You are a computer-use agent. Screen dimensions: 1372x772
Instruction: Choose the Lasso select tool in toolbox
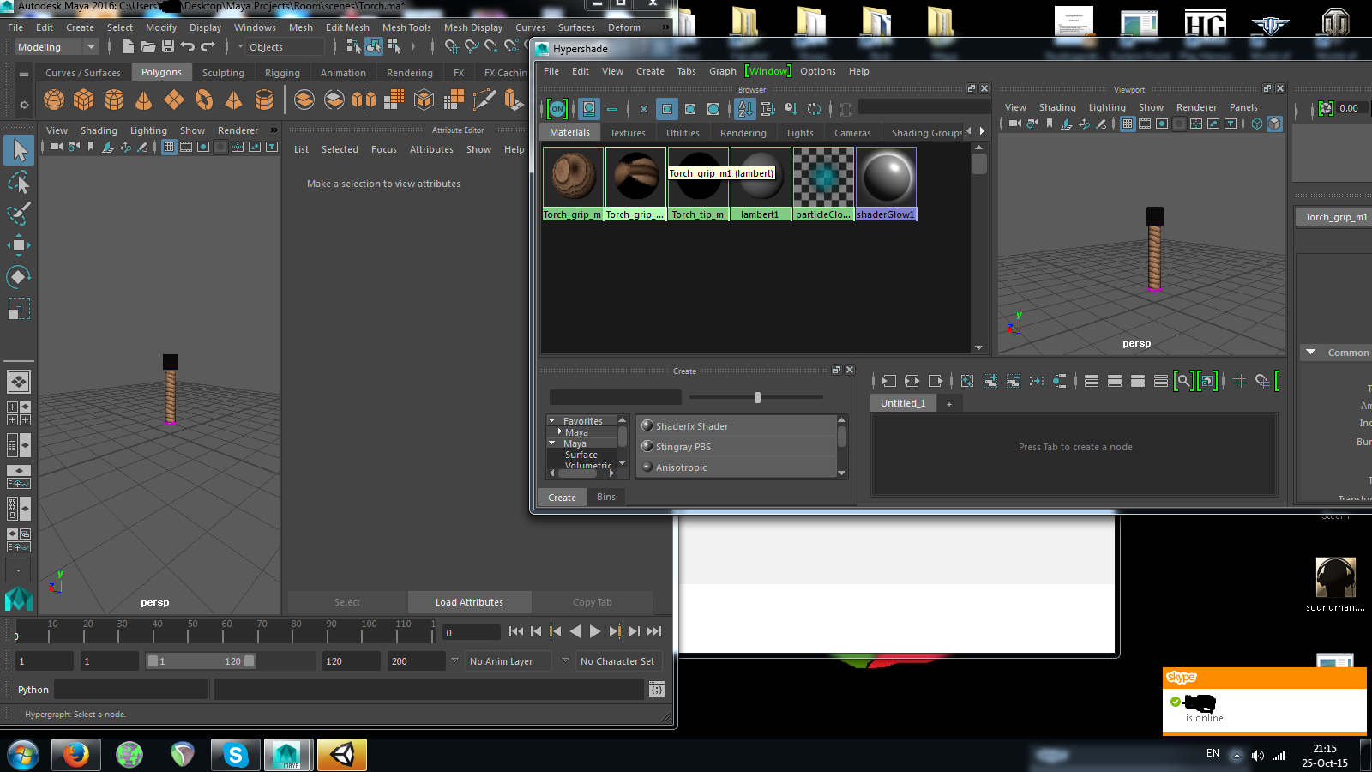pos(19,183)
